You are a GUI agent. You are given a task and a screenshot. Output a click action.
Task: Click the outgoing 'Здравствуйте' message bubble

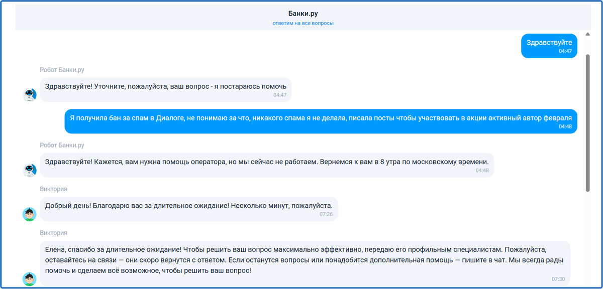click(x=549, y=46)
